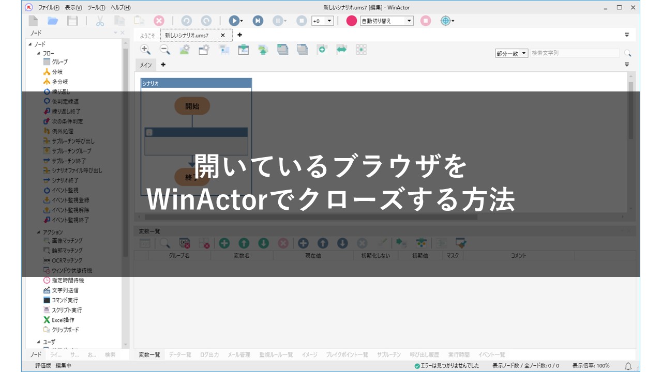Create a new scenario file

click(x=33, y=21)
